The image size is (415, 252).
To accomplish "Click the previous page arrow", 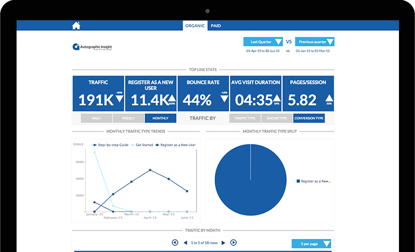I will point(185,243).
